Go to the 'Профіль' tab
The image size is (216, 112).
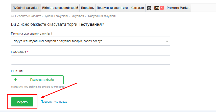[x=87, y=8]
